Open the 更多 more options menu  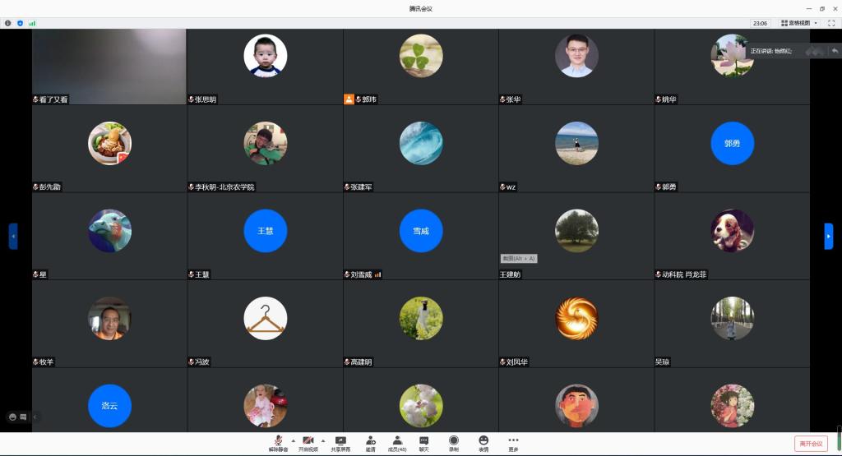[513, 442]
